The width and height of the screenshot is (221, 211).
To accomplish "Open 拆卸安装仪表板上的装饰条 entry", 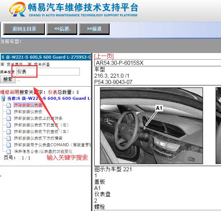I will (38, 118).
